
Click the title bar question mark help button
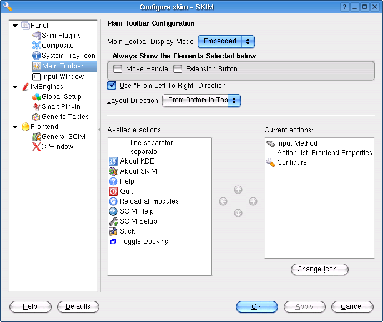(x=345, y=7)
